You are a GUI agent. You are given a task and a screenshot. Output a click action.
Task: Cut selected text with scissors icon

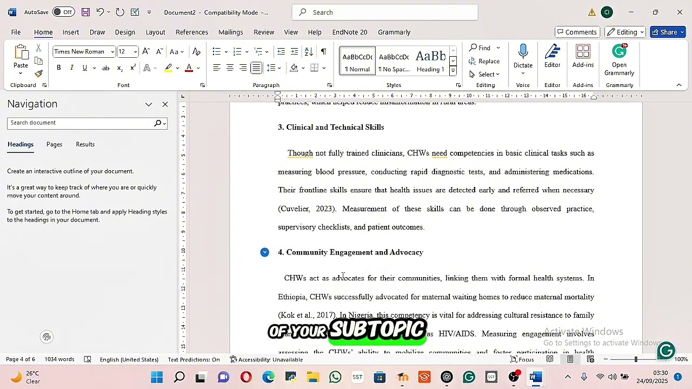pyautogui.click(x=38, y=49)
